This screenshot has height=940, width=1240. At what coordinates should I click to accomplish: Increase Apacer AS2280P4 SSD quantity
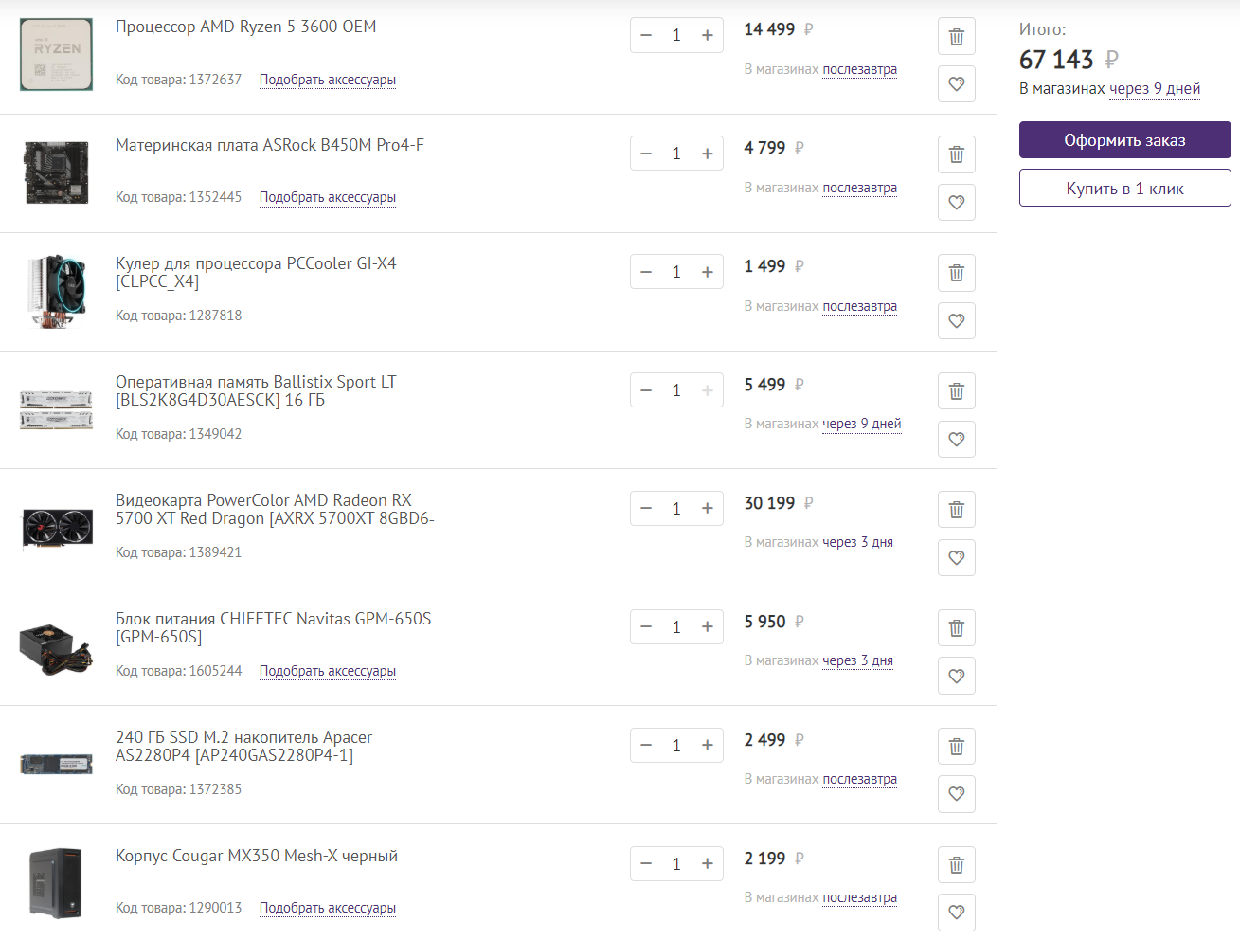tap(708, 746)
